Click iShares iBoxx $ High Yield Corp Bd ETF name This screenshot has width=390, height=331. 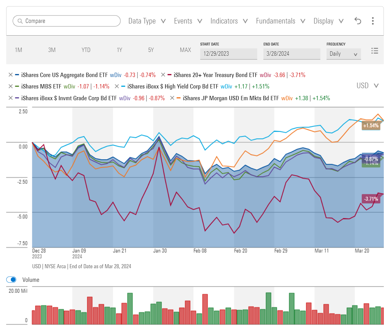click(x=173, y=86)
